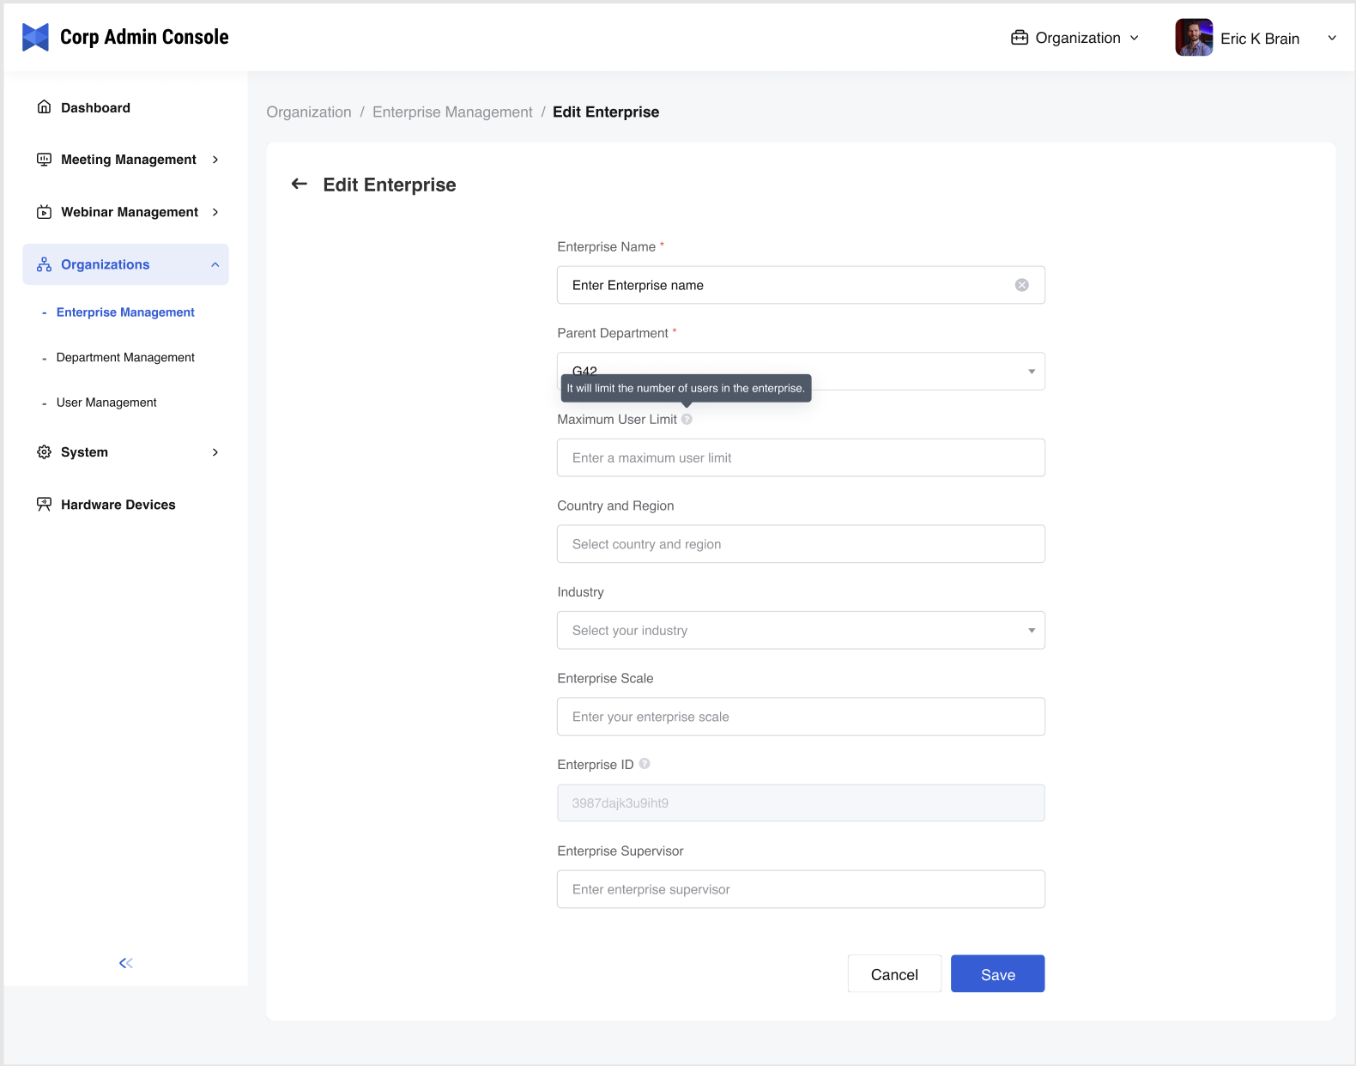1356x1066 pixels.
Task: Expand the Webinar Management menu
Action: [x=129, y=212]
